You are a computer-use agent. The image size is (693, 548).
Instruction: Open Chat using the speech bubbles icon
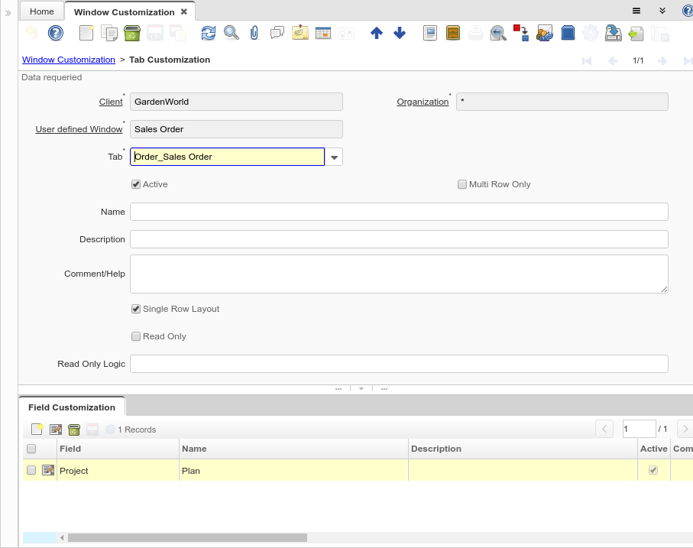(x=277, y=33)
